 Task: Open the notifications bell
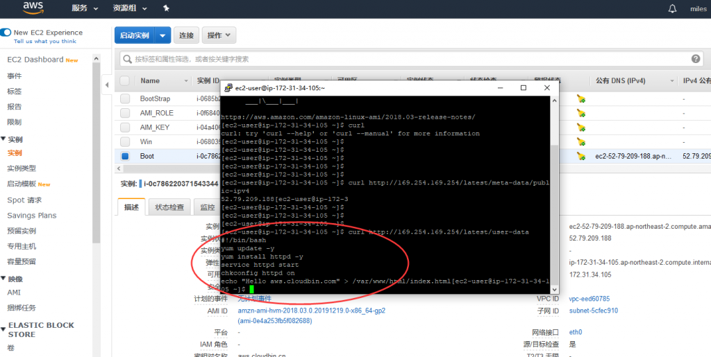click(672, 8)
